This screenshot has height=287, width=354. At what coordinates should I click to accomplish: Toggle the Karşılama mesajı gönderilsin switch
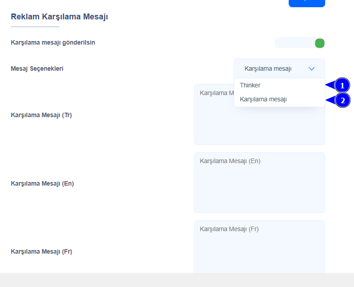[300, 43]
